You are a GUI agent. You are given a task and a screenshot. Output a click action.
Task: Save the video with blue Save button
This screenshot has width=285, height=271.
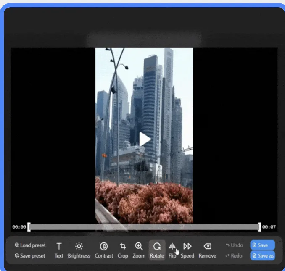[262, 245]
